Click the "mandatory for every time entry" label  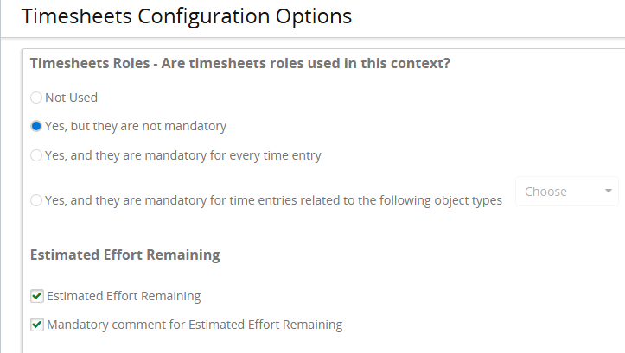tap(183, 155)
